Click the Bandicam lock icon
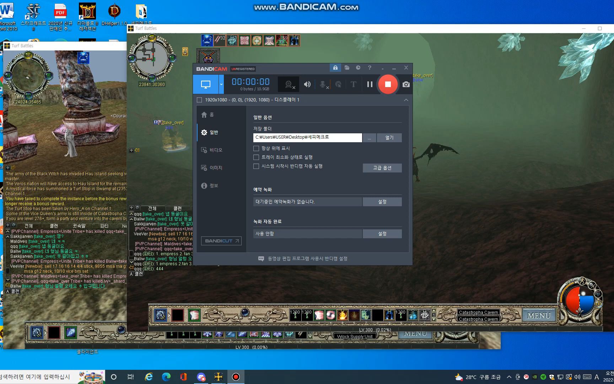Viewport: 614px width, 384px height. coord(335,68)
